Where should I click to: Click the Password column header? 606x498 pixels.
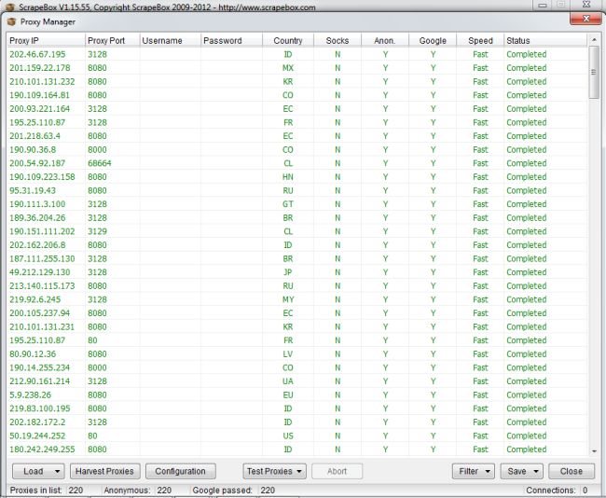coord(232,41)
